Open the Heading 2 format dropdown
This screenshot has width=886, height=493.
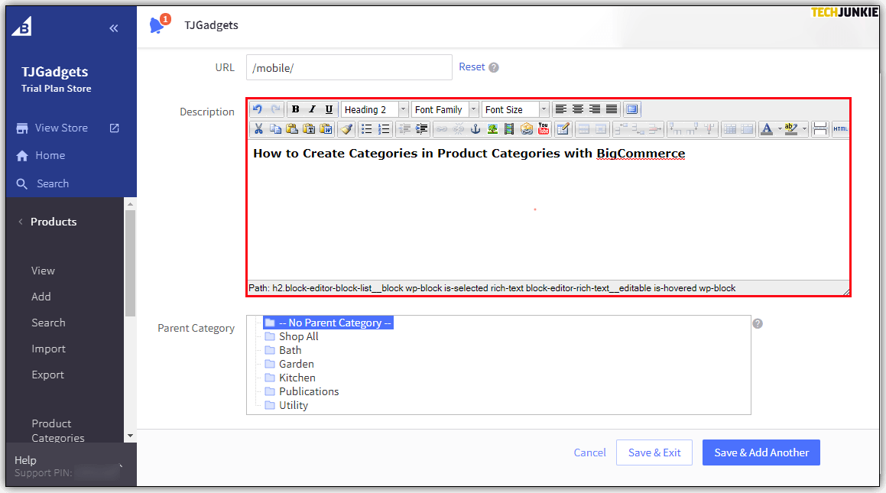(x=375, y=109)
